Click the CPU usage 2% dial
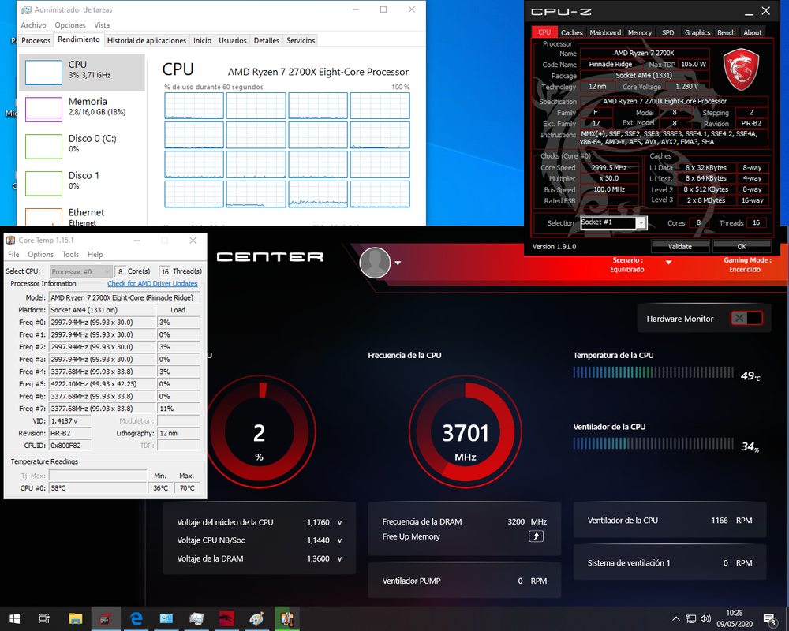 [x=259, y=431]
